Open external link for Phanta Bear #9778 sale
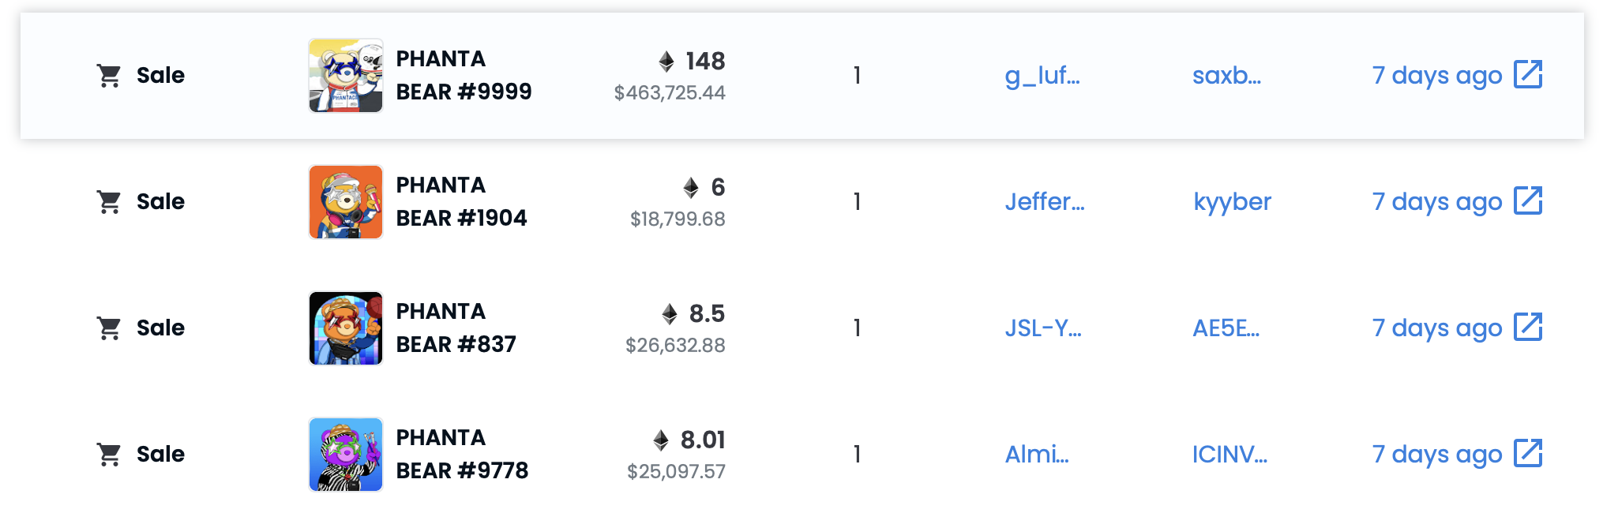The width and height of the screenshot is (1603, 513). click(1528, 454)
